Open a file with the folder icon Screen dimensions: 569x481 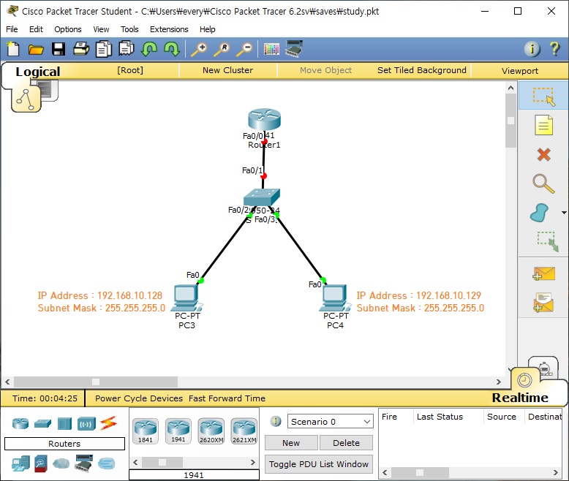(36, 49)
